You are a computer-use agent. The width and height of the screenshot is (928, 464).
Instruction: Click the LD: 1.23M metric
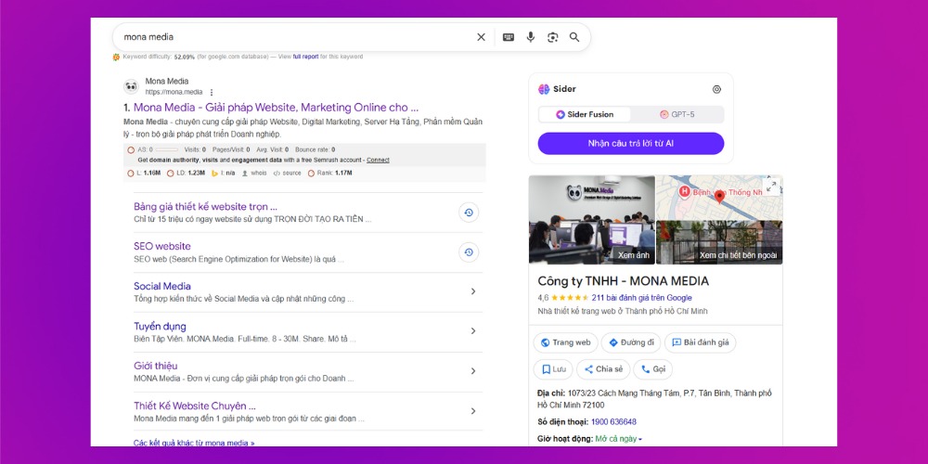click(186, 174)
